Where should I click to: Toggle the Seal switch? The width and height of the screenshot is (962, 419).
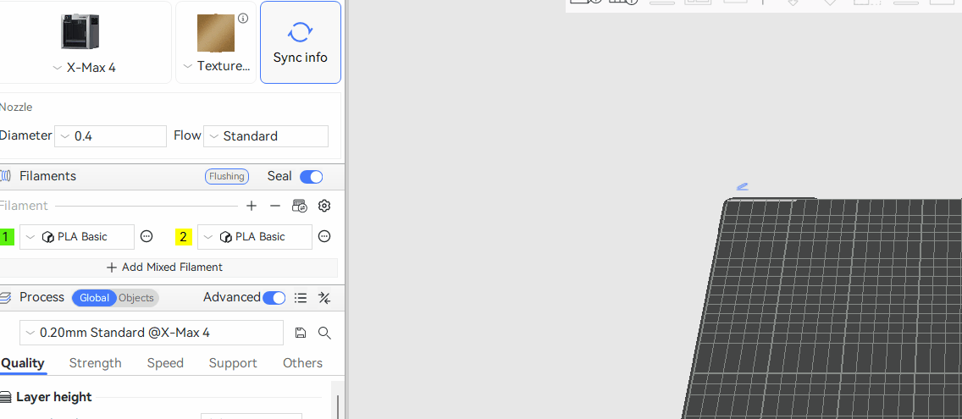click(x=311, y=177)
